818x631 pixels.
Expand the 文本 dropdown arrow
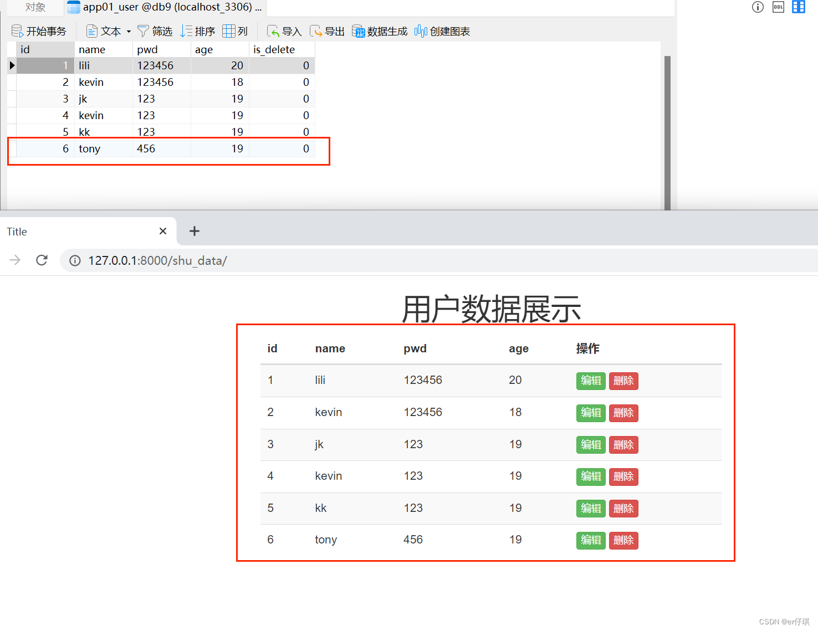pyautogui.click(x=129, y=32)
